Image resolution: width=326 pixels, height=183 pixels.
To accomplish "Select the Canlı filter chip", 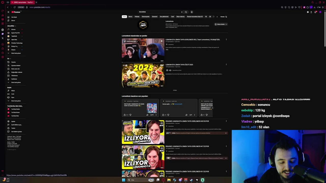I will click(172, 17).
